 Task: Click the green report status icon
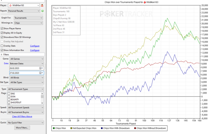coord(42,11)
